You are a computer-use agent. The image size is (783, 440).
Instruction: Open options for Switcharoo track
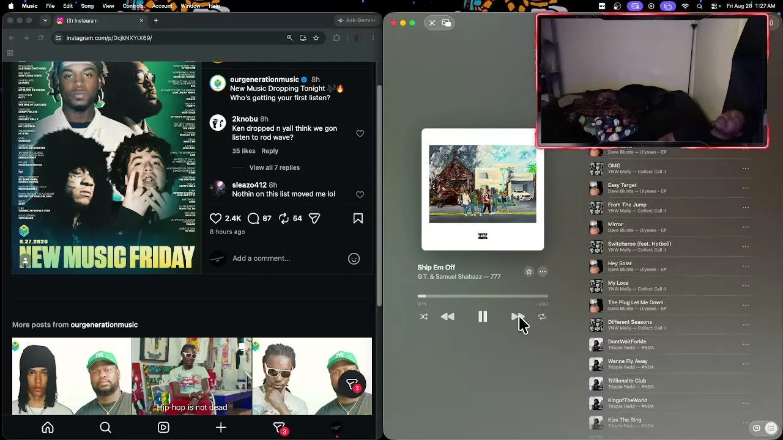pos(746,247)
